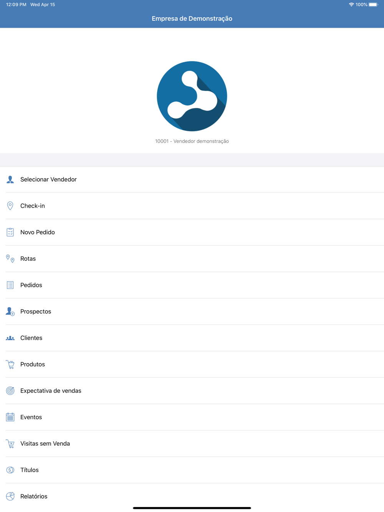Open the Check-in menu entry

(x=192, y=206)
